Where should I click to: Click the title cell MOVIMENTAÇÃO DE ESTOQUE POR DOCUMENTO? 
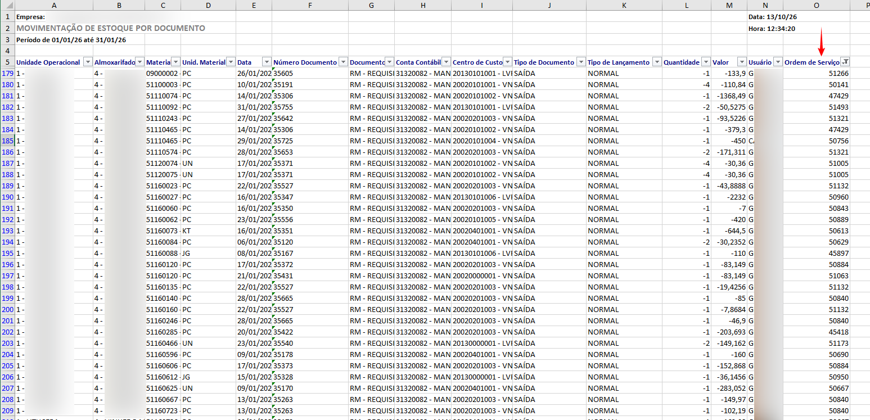point(111,28)
